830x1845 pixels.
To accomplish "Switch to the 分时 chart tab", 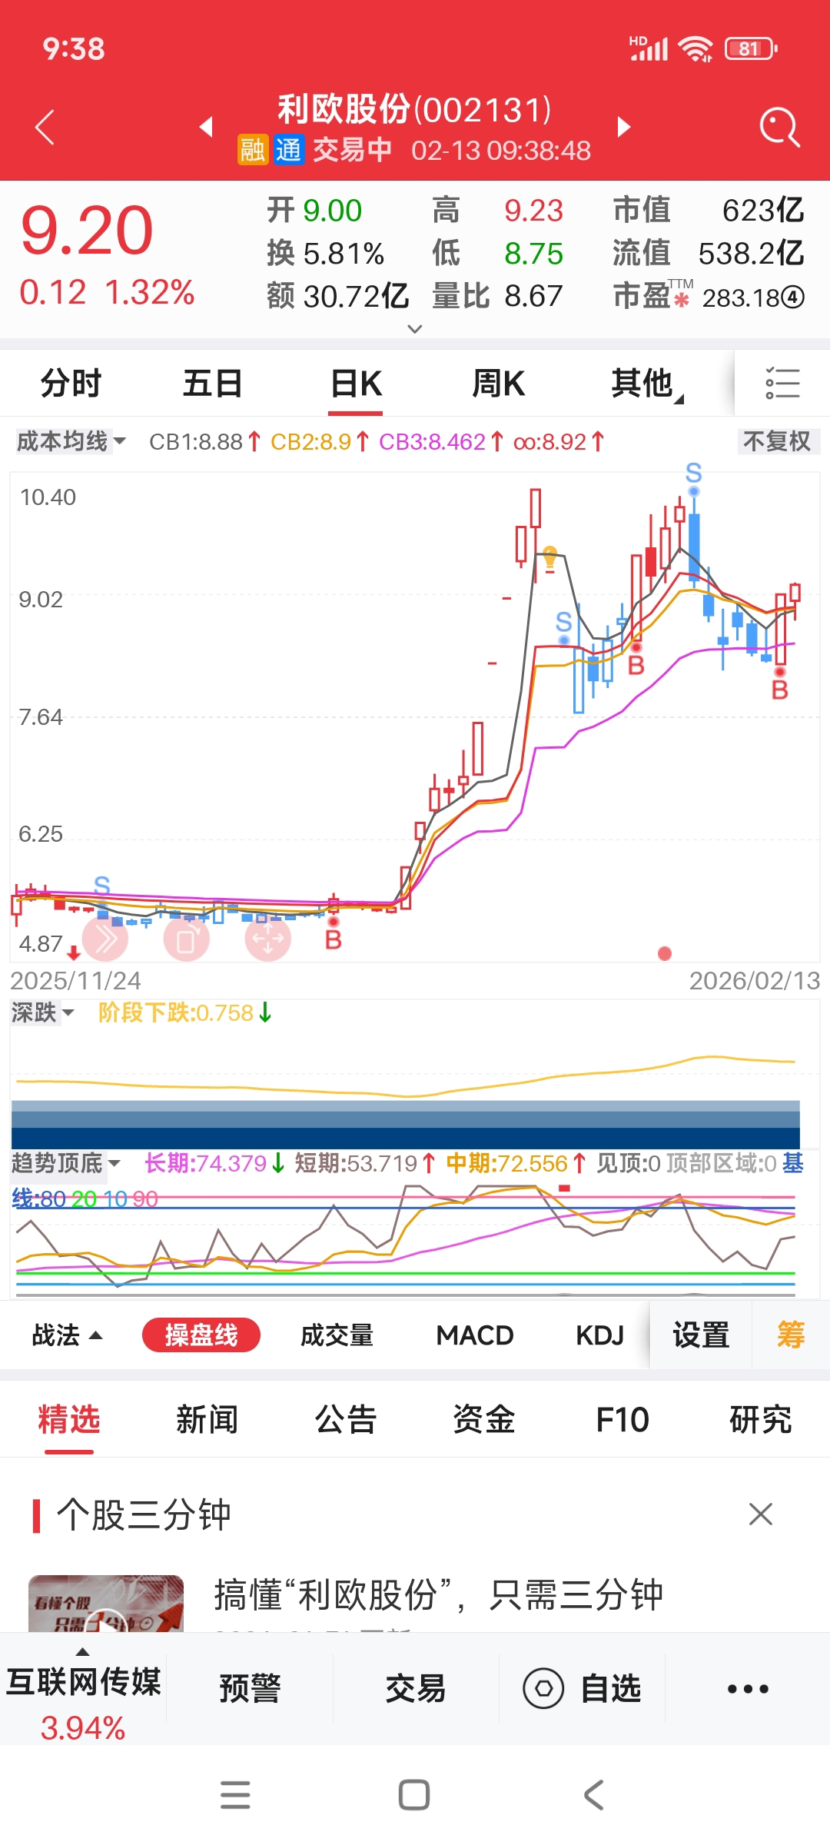I will [71, 383].
